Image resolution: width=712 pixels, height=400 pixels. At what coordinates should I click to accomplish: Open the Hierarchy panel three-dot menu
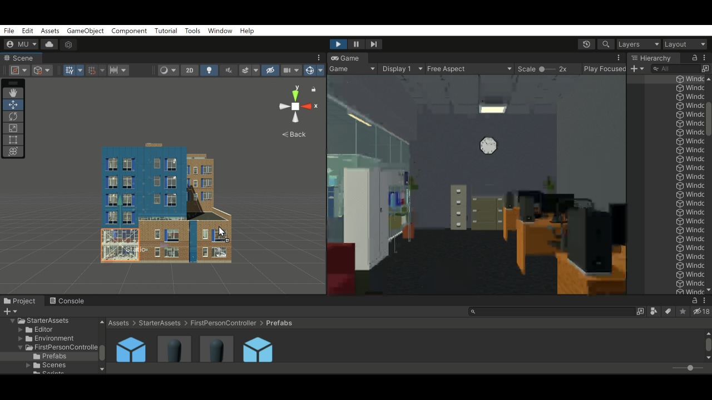[704, 58]
